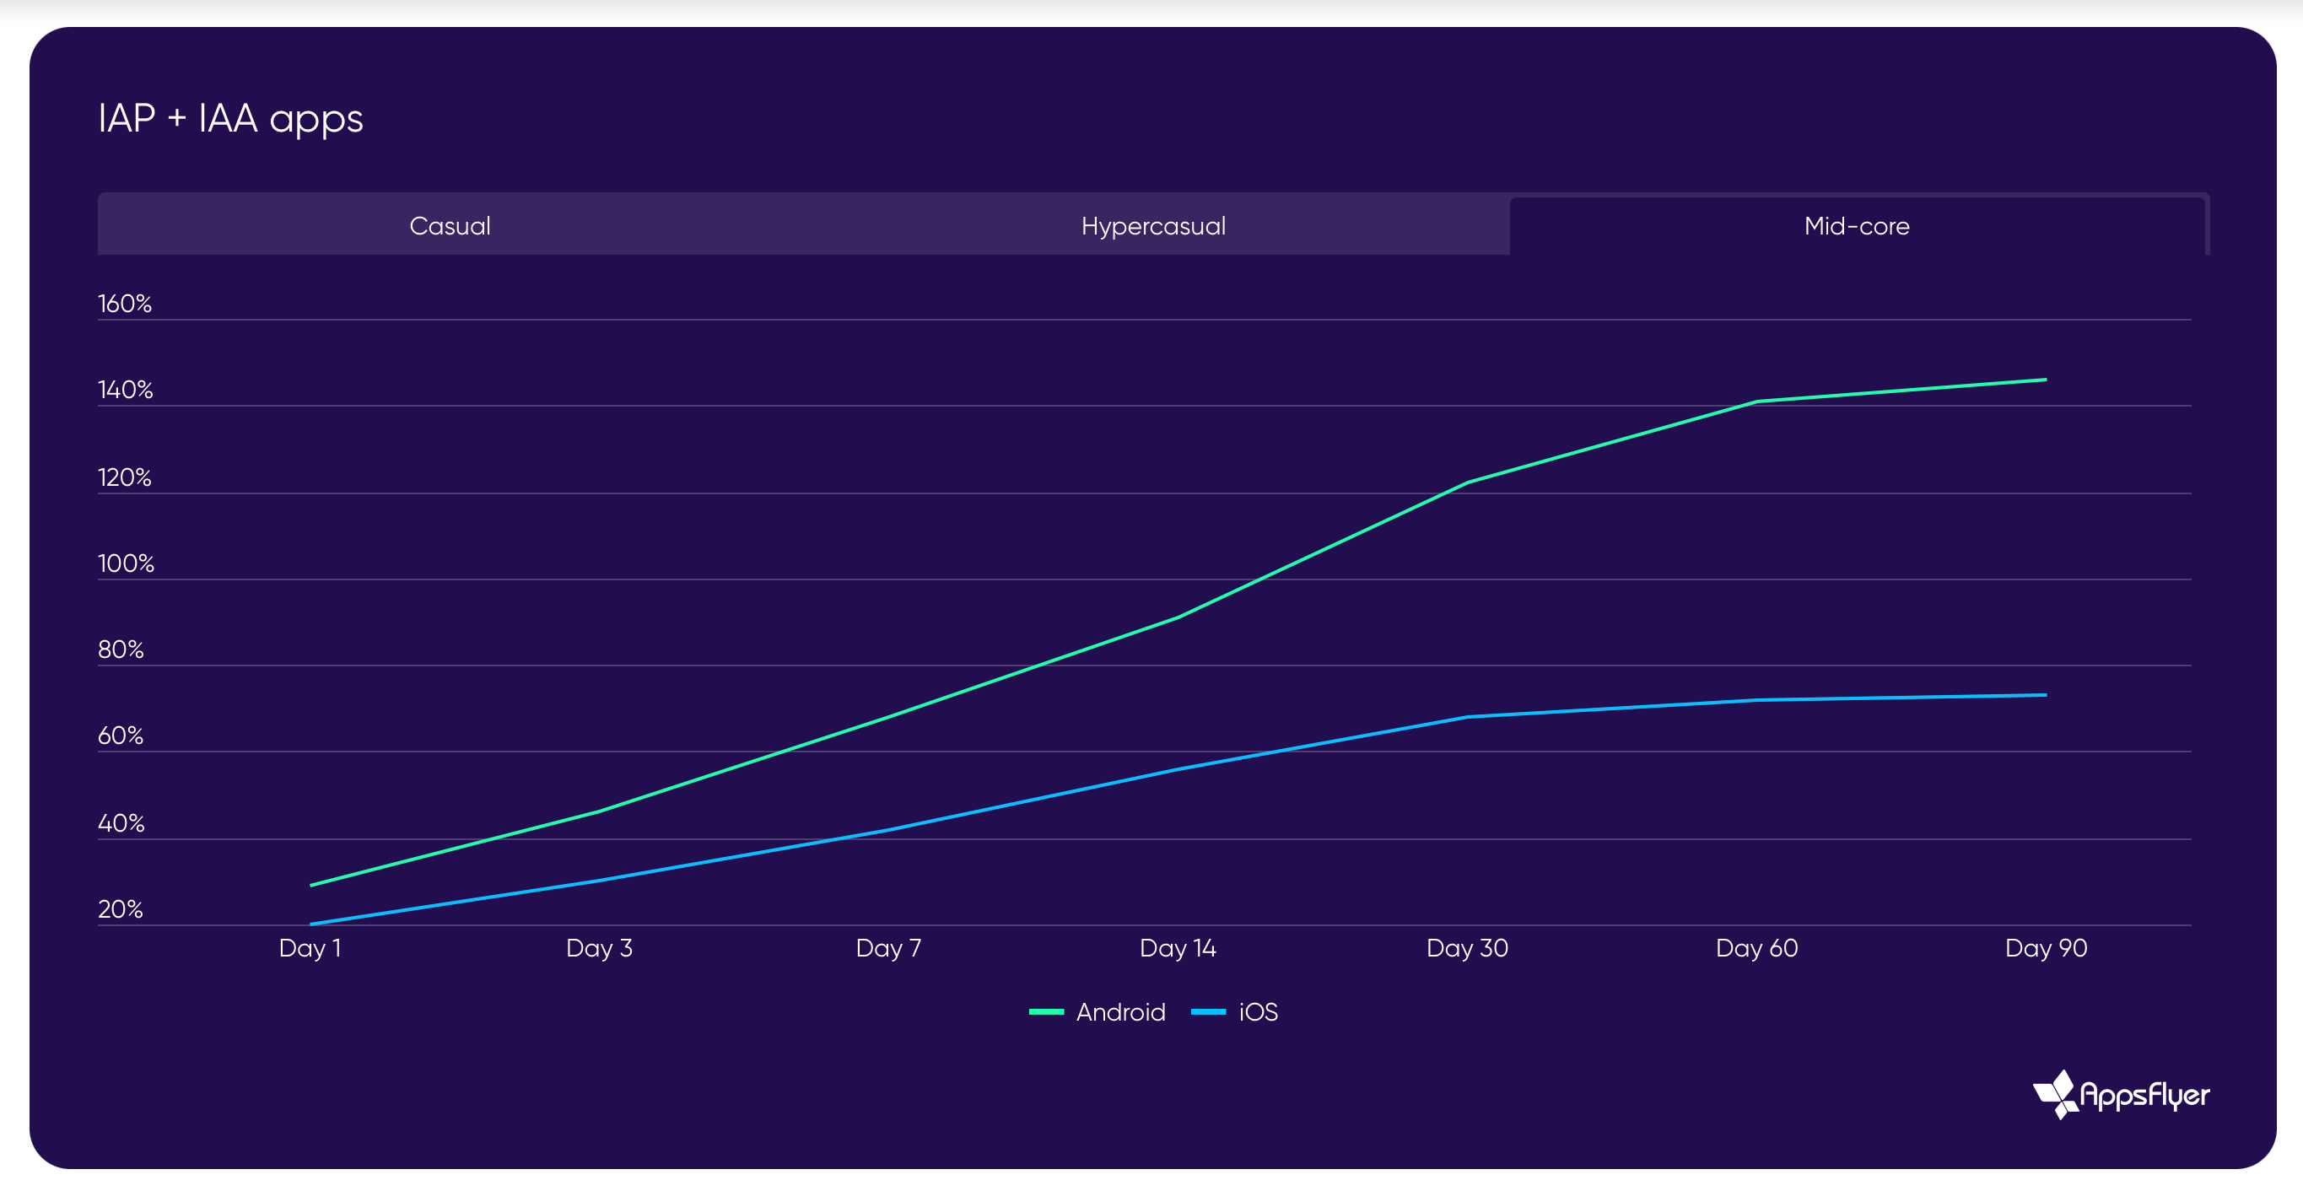The width and height of the screenshot is (2303, 1191).
Task: Click Android line endpoint at Day 90
Action: pos(2045,380)
